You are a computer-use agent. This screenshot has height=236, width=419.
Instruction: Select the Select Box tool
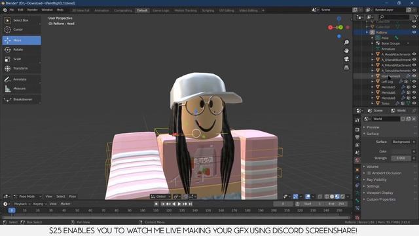click(x=22, y=20)
